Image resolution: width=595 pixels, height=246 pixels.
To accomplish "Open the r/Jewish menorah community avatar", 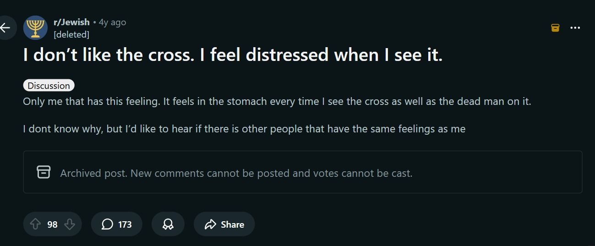I will tap(35, 27).
